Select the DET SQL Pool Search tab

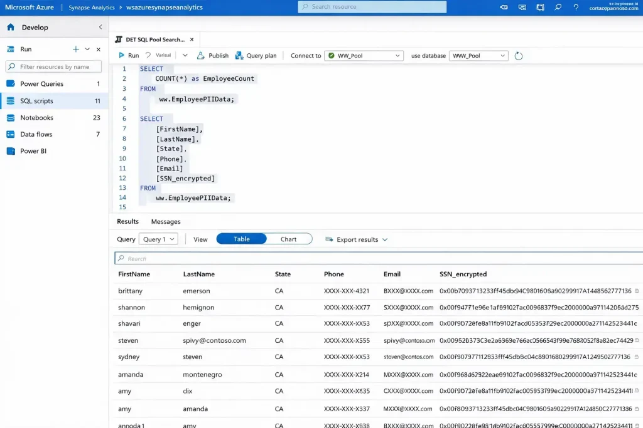coord(155,38)
